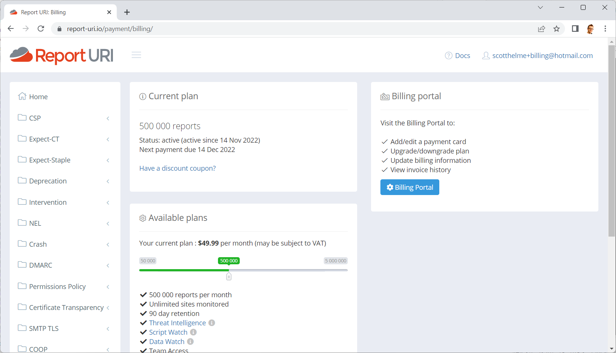
Task: Toggle the hamburger sidebar menu icon
Action: point(136,55)
